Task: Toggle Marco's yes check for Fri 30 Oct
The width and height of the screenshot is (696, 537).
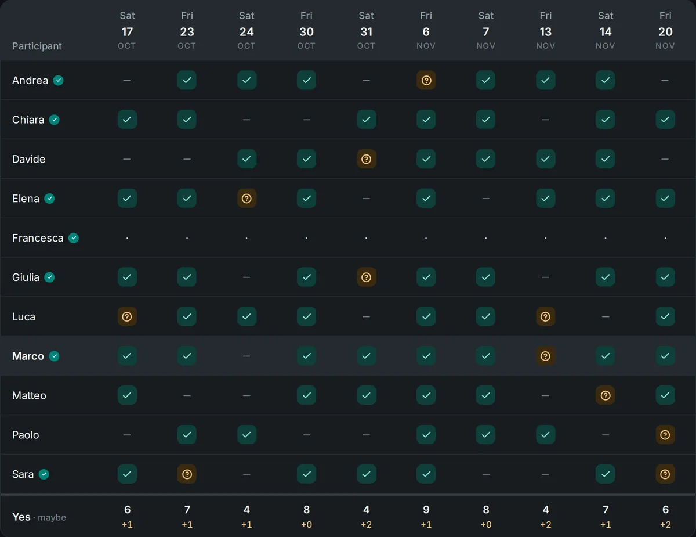Action: pyautogui.click(x=307, y=356)
